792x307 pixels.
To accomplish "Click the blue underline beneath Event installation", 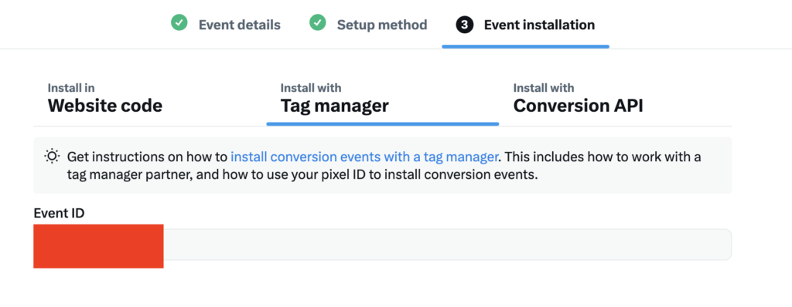I will pyautogui.click(x=525, y=46).
